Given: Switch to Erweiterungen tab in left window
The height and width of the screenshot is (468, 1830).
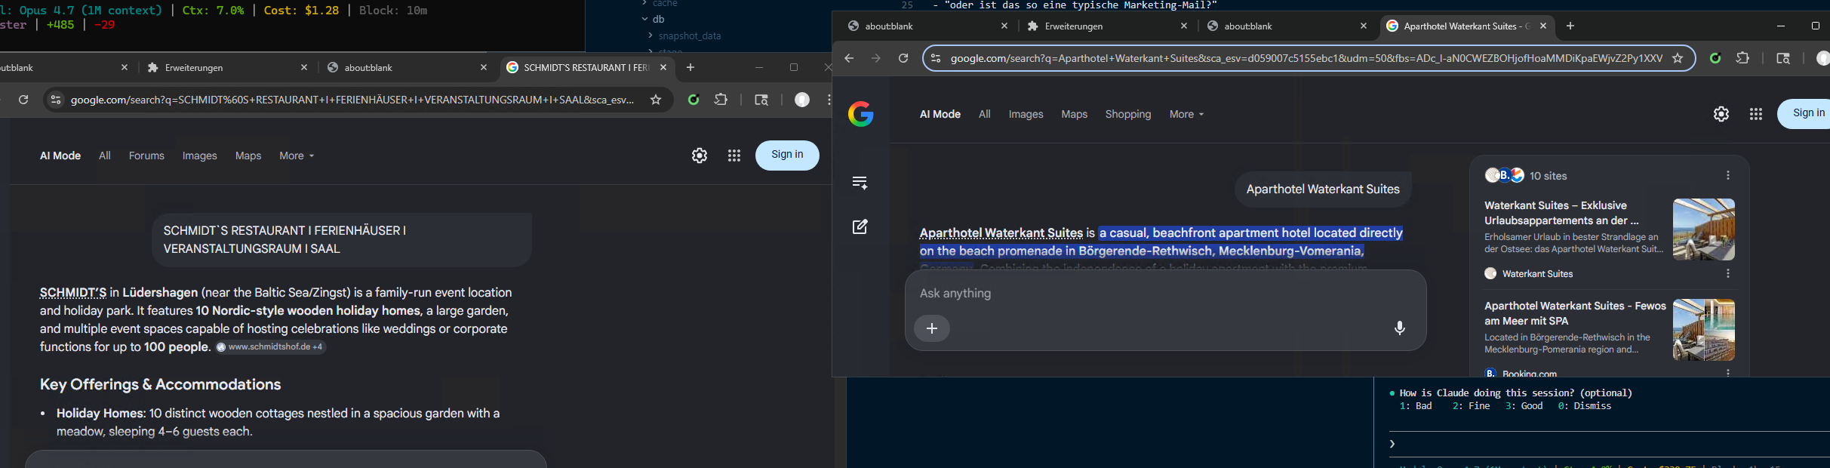Looking at the screenshot, I should point(226,67).
